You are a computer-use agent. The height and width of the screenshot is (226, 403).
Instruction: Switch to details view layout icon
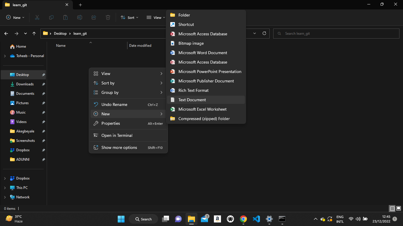click(x=392, y=208)
